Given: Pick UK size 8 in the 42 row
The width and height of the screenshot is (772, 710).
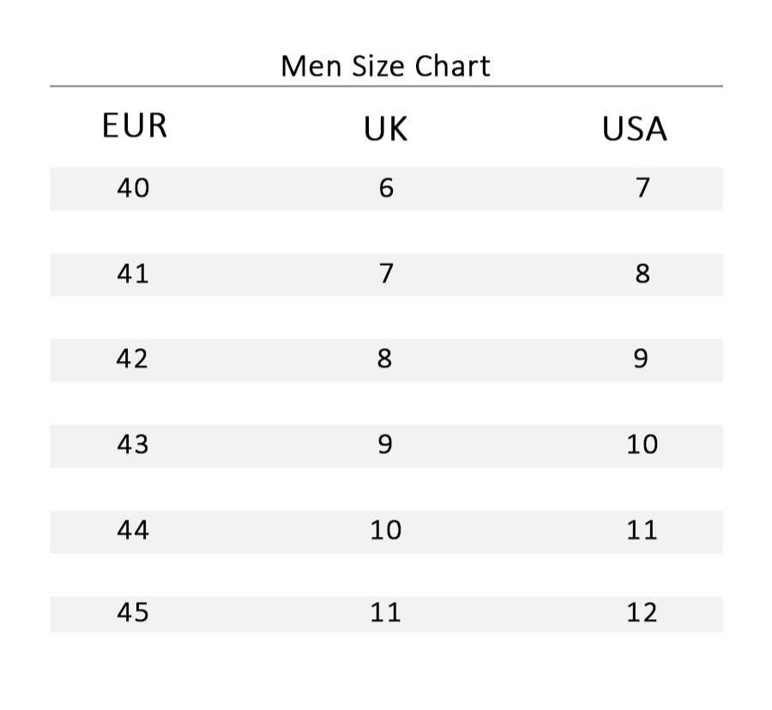Looking at the screenshot, I should [384, 358].
